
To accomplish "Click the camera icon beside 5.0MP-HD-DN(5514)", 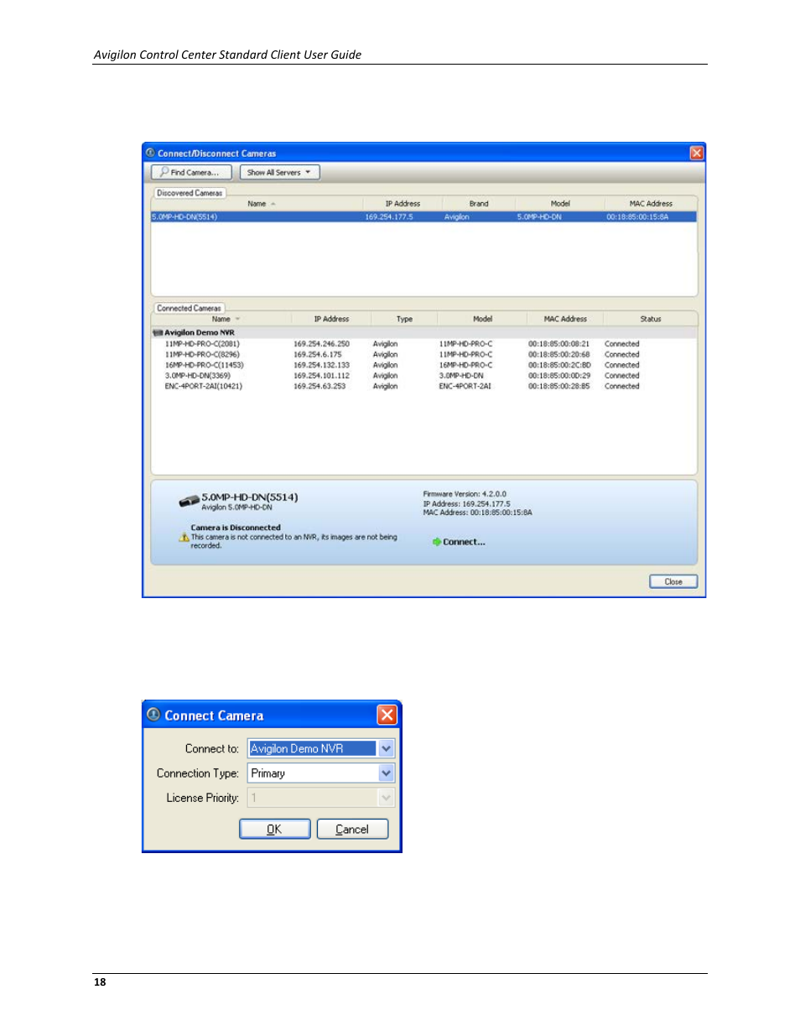I will [189, 502].
